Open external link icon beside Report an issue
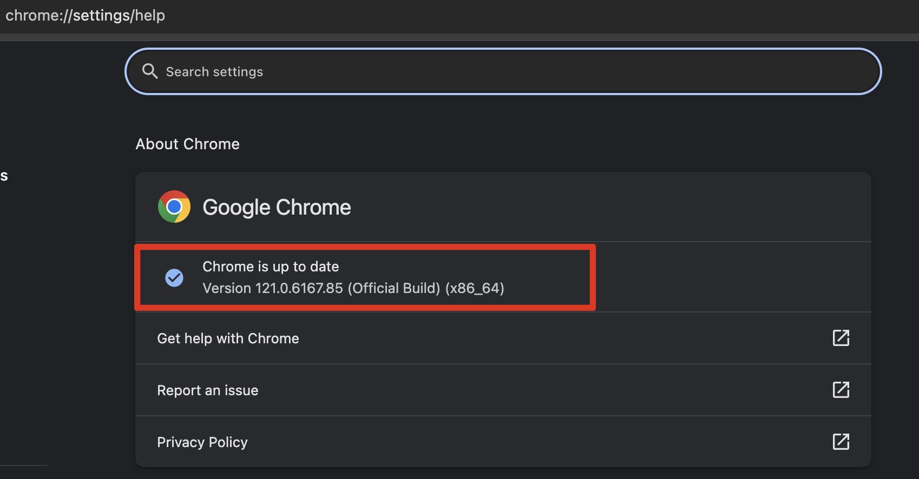Viewport: 919px width, 479px height. 840,390
